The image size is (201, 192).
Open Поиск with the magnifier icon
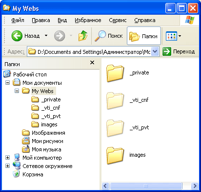click(109, 36)
